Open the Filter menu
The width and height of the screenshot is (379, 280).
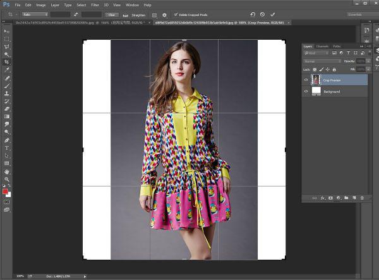click(x=95, y=4)
